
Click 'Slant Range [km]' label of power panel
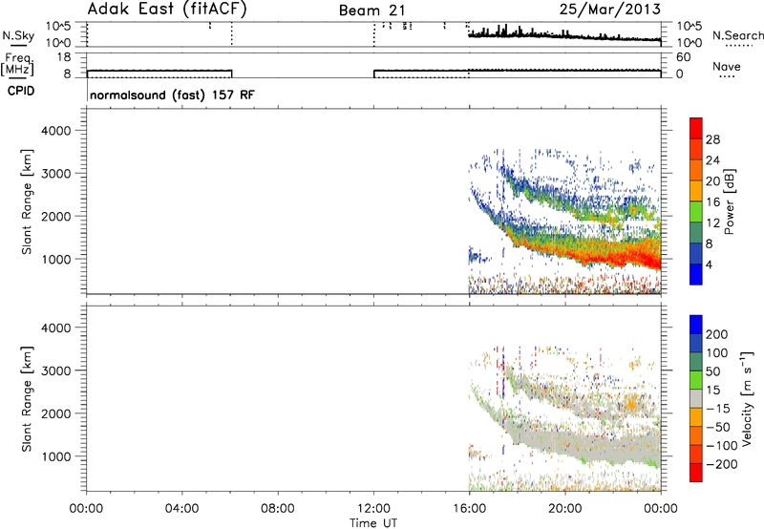click(x=27, y=201)
